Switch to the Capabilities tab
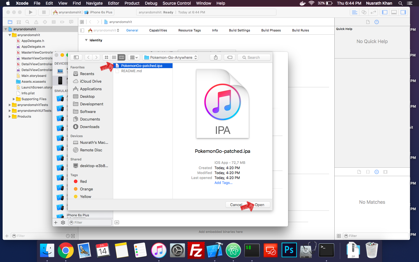 [x=158, y=30]
